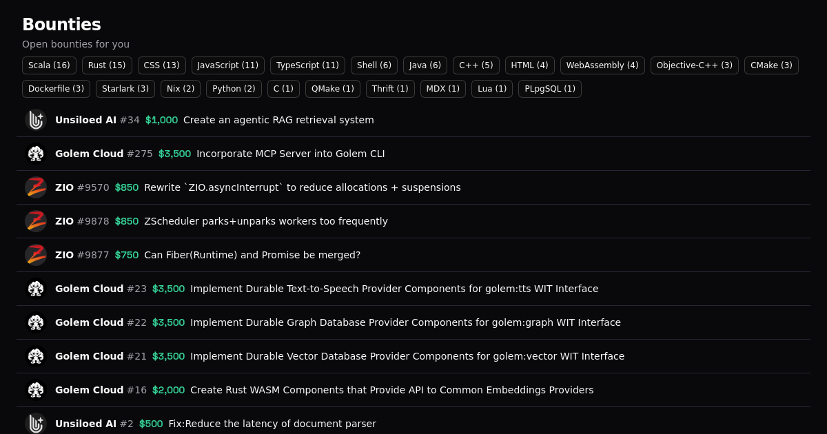The width and height of the screenshot is (827, 434).
Task: Click Golem Cloud logo on issue #23 row
Action: click(x=36, y=289)
